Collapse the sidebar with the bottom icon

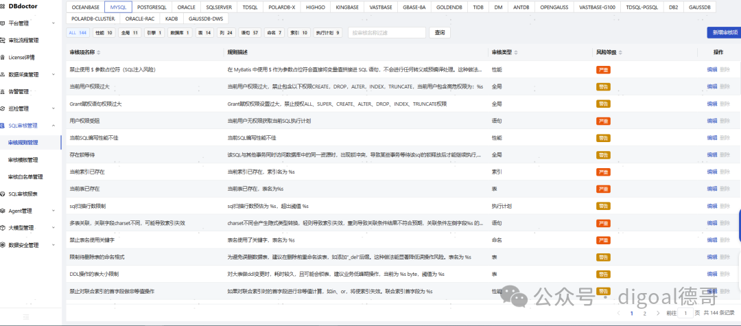point(26,316)
